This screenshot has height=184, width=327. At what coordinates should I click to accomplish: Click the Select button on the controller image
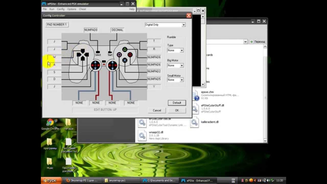98,52
